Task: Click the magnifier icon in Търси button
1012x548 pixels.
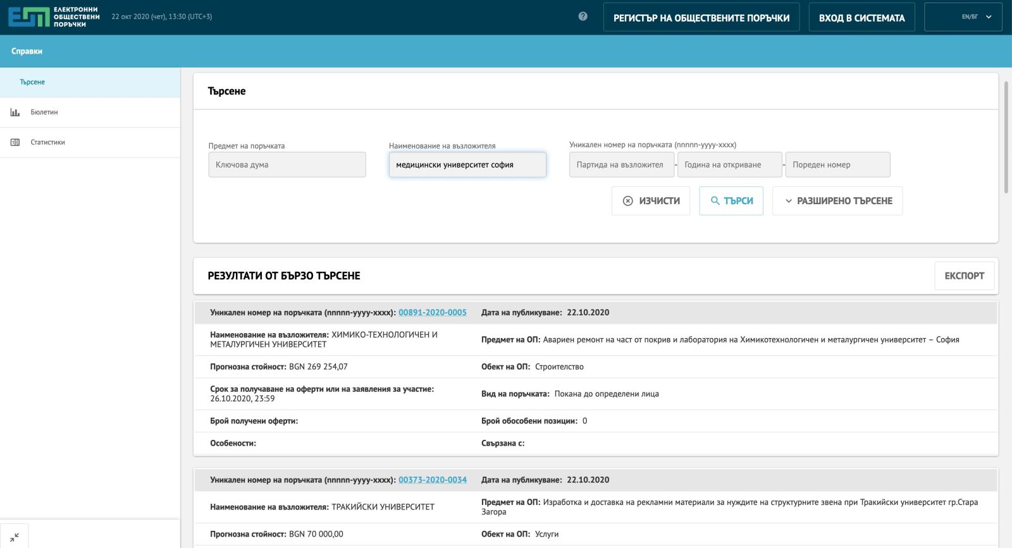Action: pyautogui.click(x=715, y=201)
